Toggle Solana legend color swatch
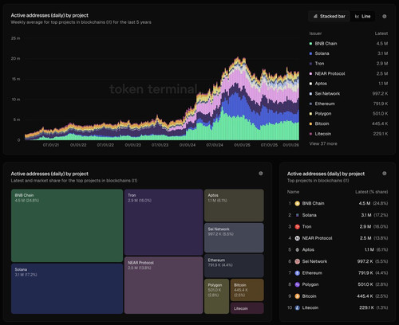399x325 pixels. [310, 53]
